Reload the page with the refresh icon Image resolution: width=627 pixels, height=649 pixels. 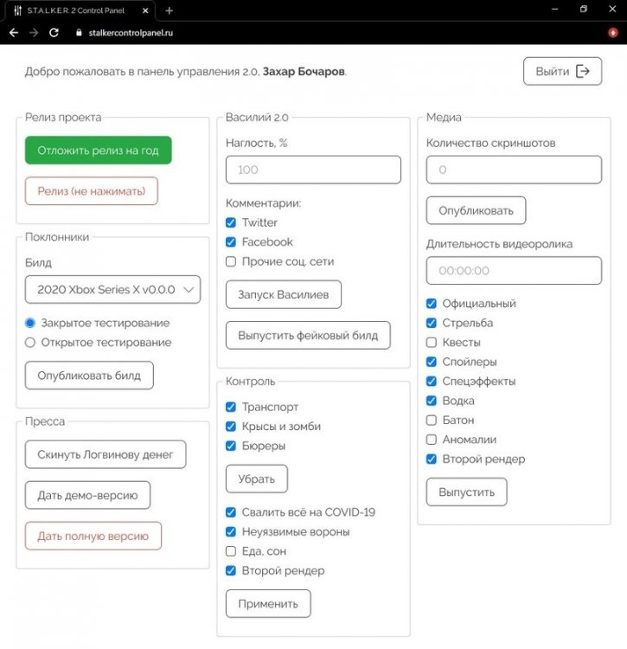(x=54, y=32)
